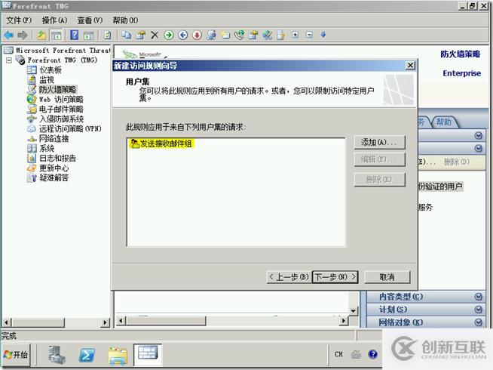This screenshot has width=493, height=370.
Task: Close the 新建访问规则向导 dialog
Action: click(410, 66)
